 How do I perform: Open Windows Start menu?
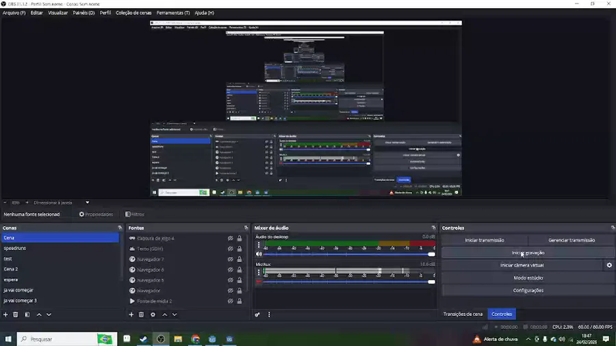coord(8,339)
